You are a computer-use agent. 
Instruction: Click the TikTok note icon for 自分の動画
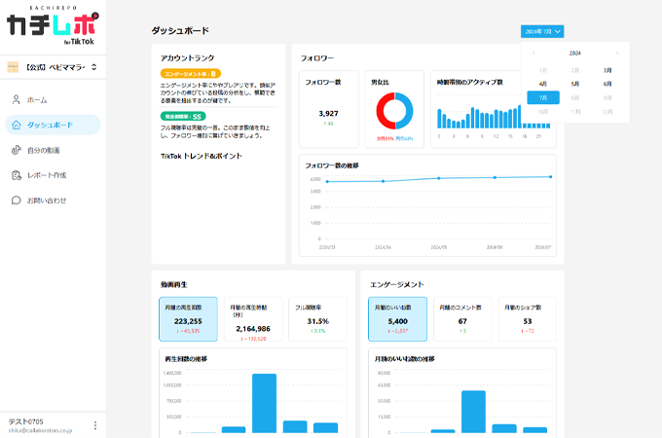tap(16, 150)
